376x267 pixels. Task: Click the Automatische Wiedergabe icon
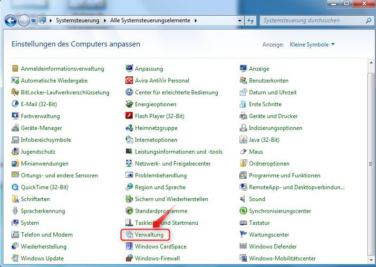[15, 81]
